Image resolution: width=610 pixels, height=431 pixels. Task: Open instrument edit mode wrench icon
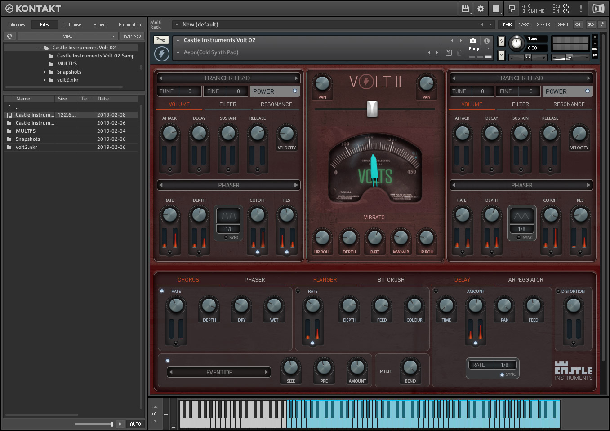pos(161,40)
